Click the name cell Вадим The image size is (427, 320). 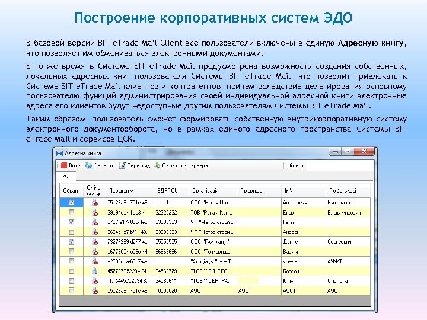coord(304,251)
